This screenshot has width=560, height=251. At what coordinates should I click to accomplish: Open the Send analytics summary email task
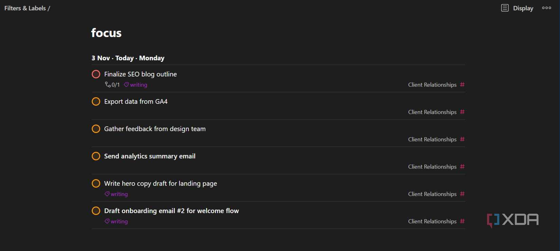click(x=150, y=156)
